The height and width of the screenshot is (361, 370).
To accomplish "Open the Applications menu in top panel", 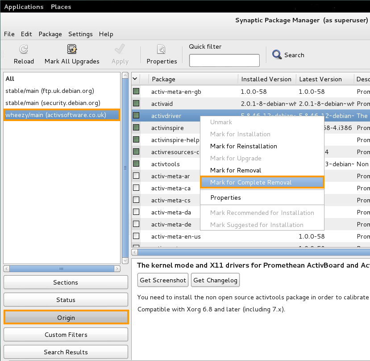I will [24, 7].
